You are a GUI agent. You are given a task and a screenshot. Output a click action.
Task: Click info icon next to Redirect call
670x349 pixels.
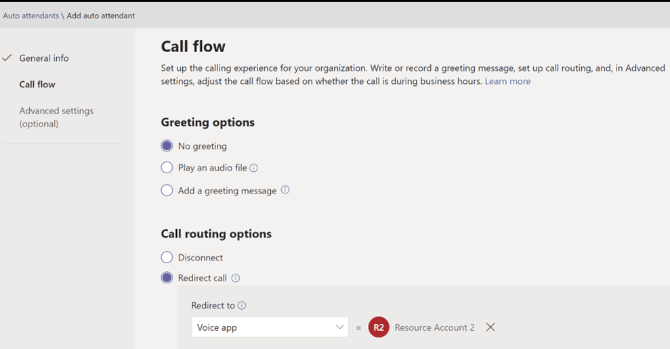point(236,278)
